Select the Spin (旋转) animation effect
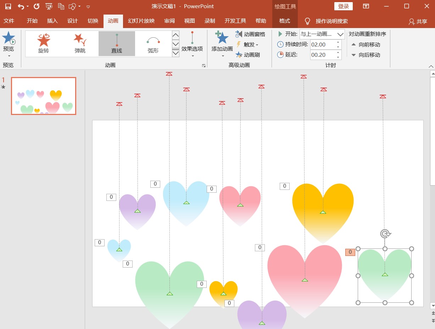The height and width of the screenshot is (329, 435). tap(44, 43)
